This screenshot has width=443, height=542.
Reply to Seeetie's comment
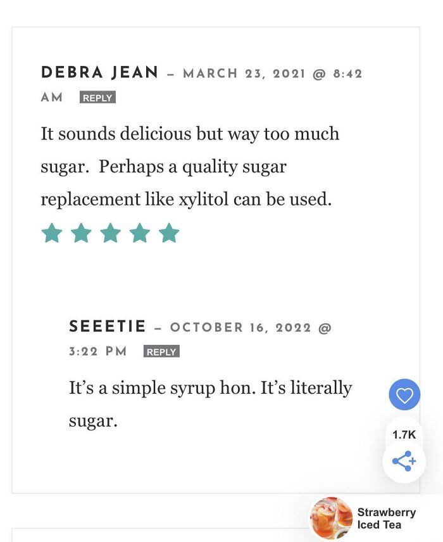[161, 351]
